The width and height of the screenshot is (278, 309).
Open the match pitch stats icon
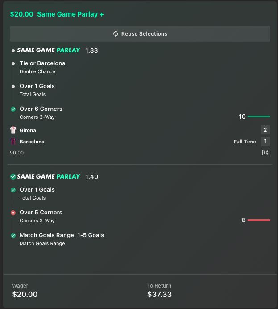[266, 153]
